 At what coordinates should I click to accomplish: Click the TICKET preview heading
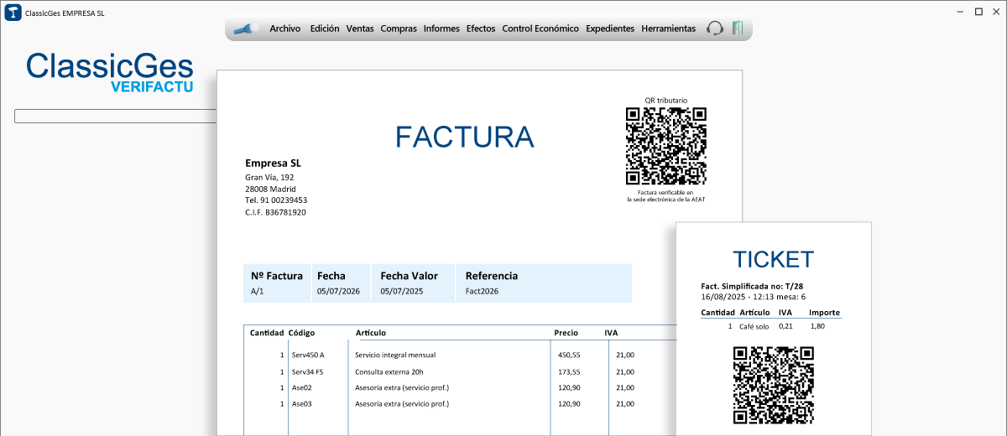click(x=773, y=259)
